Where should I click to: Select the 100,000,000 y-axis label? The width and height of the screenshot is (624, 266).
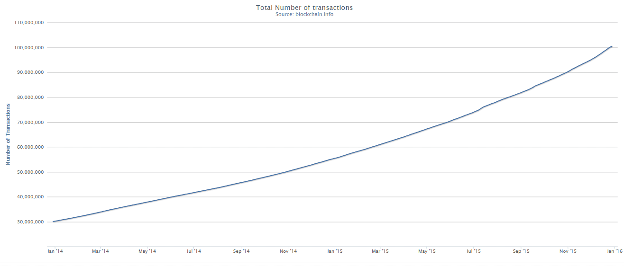tap(29, 48)
